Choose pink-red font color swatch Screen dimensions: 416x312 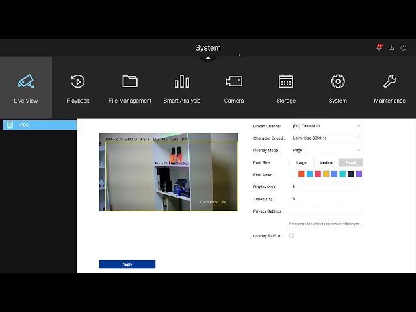click(x=318, y=174)
